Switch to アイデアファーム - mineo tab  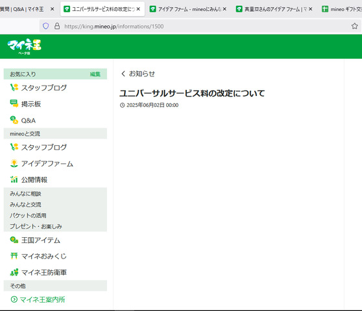coord(188,9)
